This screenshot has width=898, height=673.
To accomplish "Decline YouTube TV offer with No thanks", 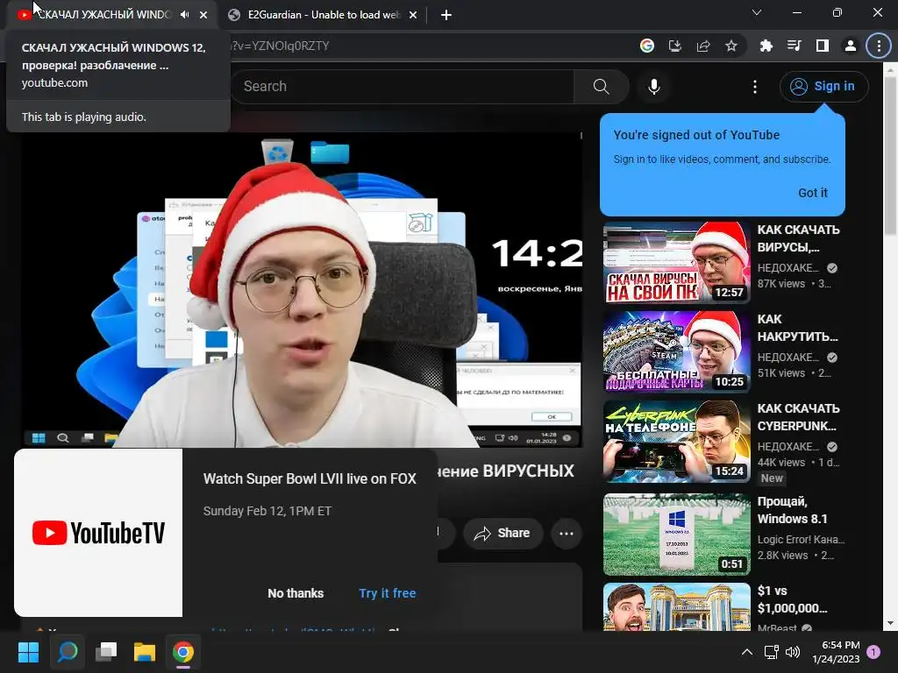I will point(296,593).
